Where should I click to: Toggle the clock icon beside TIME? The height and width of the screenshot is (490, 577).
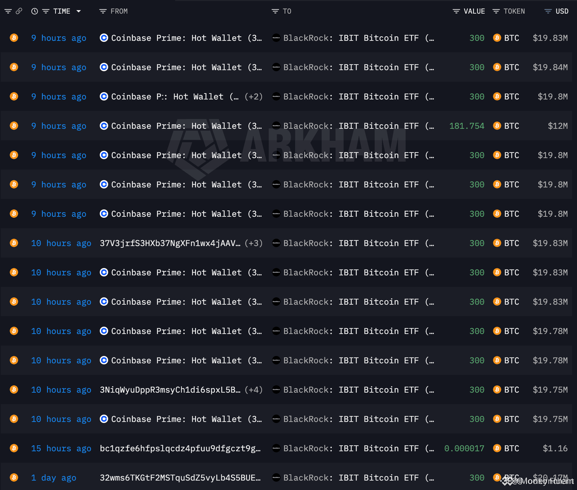pos(35,11)
